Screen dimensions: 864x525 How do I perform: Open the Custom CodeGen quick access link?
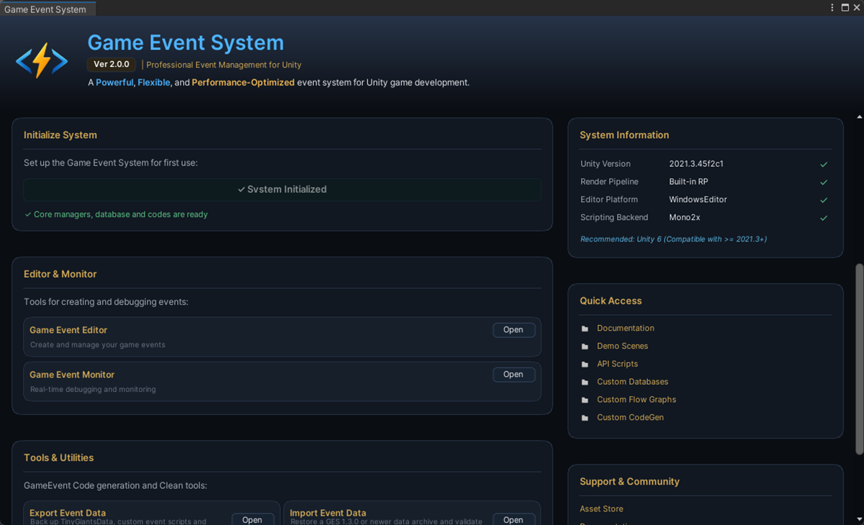[x=631, y=417]
